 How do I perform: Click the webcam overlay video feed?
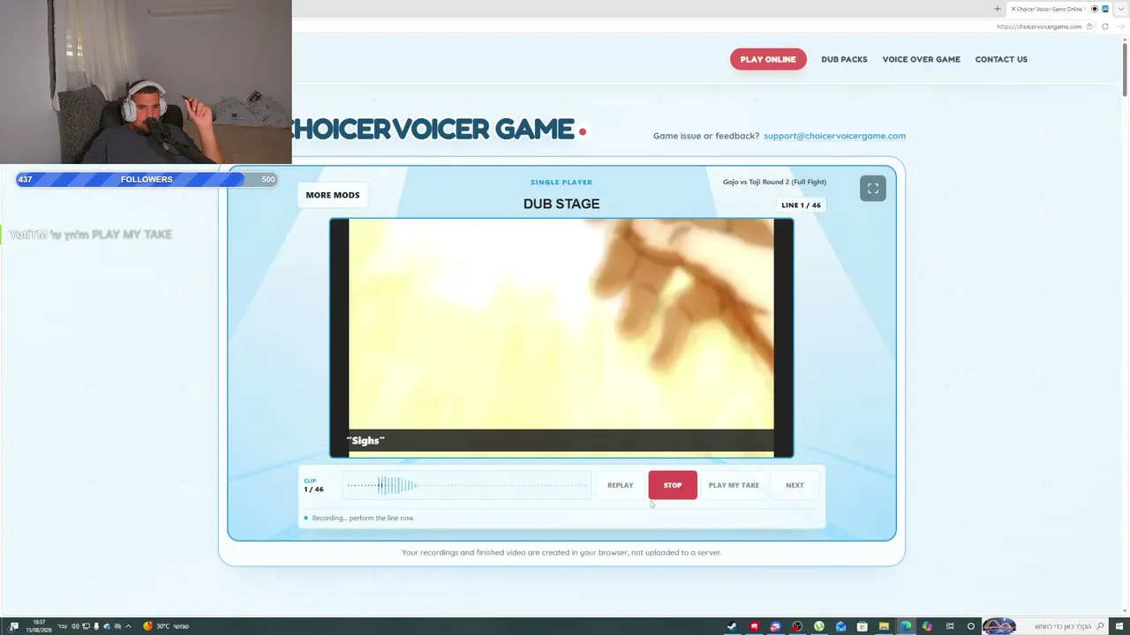point(146,82)
